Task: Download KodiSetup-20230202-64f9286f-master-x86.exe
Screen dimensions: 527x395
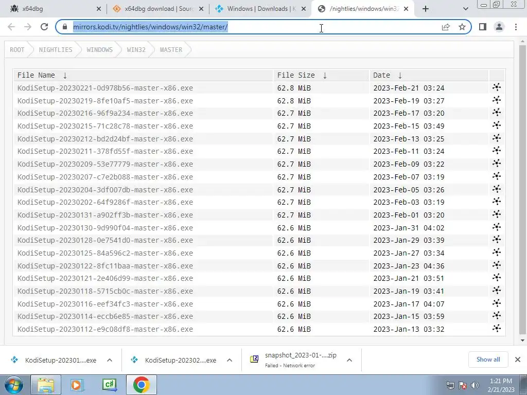Action: 105,202
